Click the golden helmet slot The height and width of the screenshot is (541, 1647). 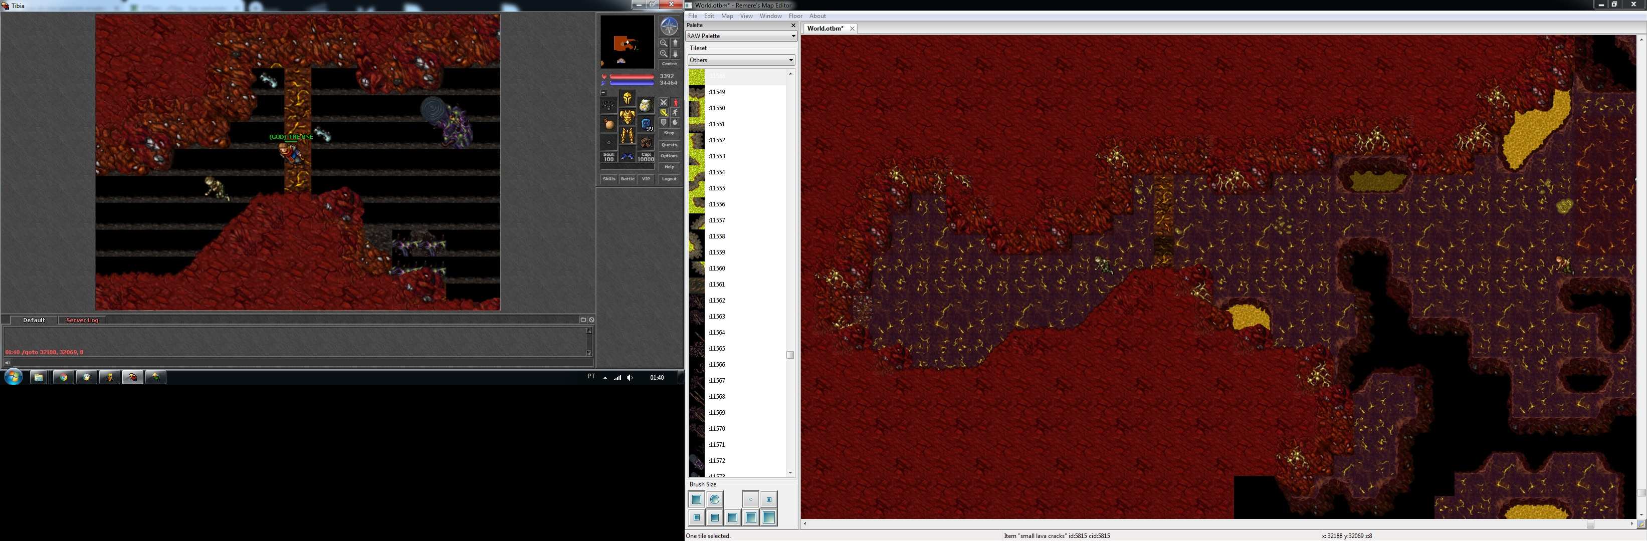click(628, 98)
